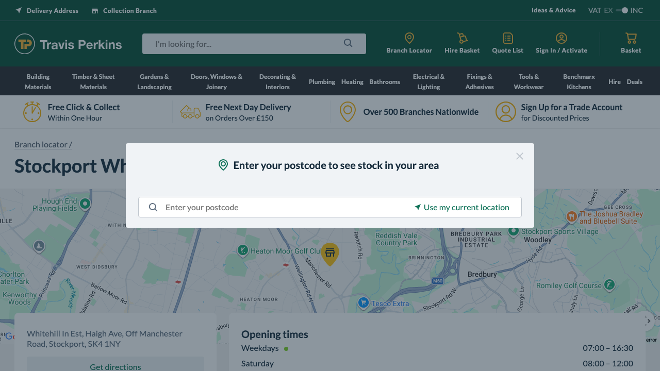
Task: Close the postcode popup
Action: click(519, 156)
